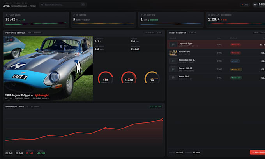Click the Add Vehicle button
Screen dimensions: 265x159
click(x=257, y=152)
